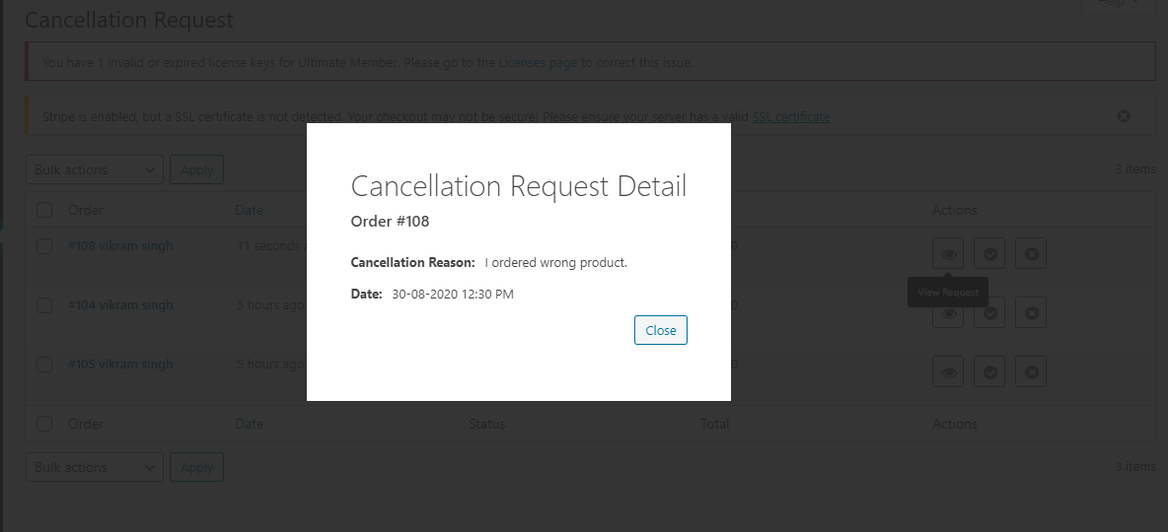The height and width of the screenshot is (532, 1168).
Task: Close the Cancellation Request Detail dialog
Action: point(661,330)
